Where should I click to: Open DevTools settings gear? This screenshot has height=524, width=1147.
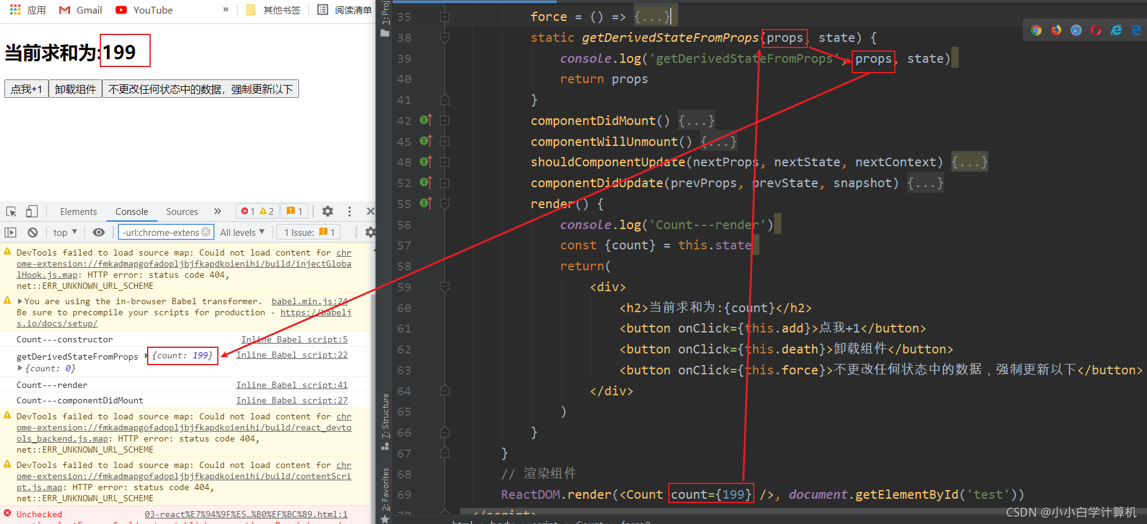click(x=327, y=211)
